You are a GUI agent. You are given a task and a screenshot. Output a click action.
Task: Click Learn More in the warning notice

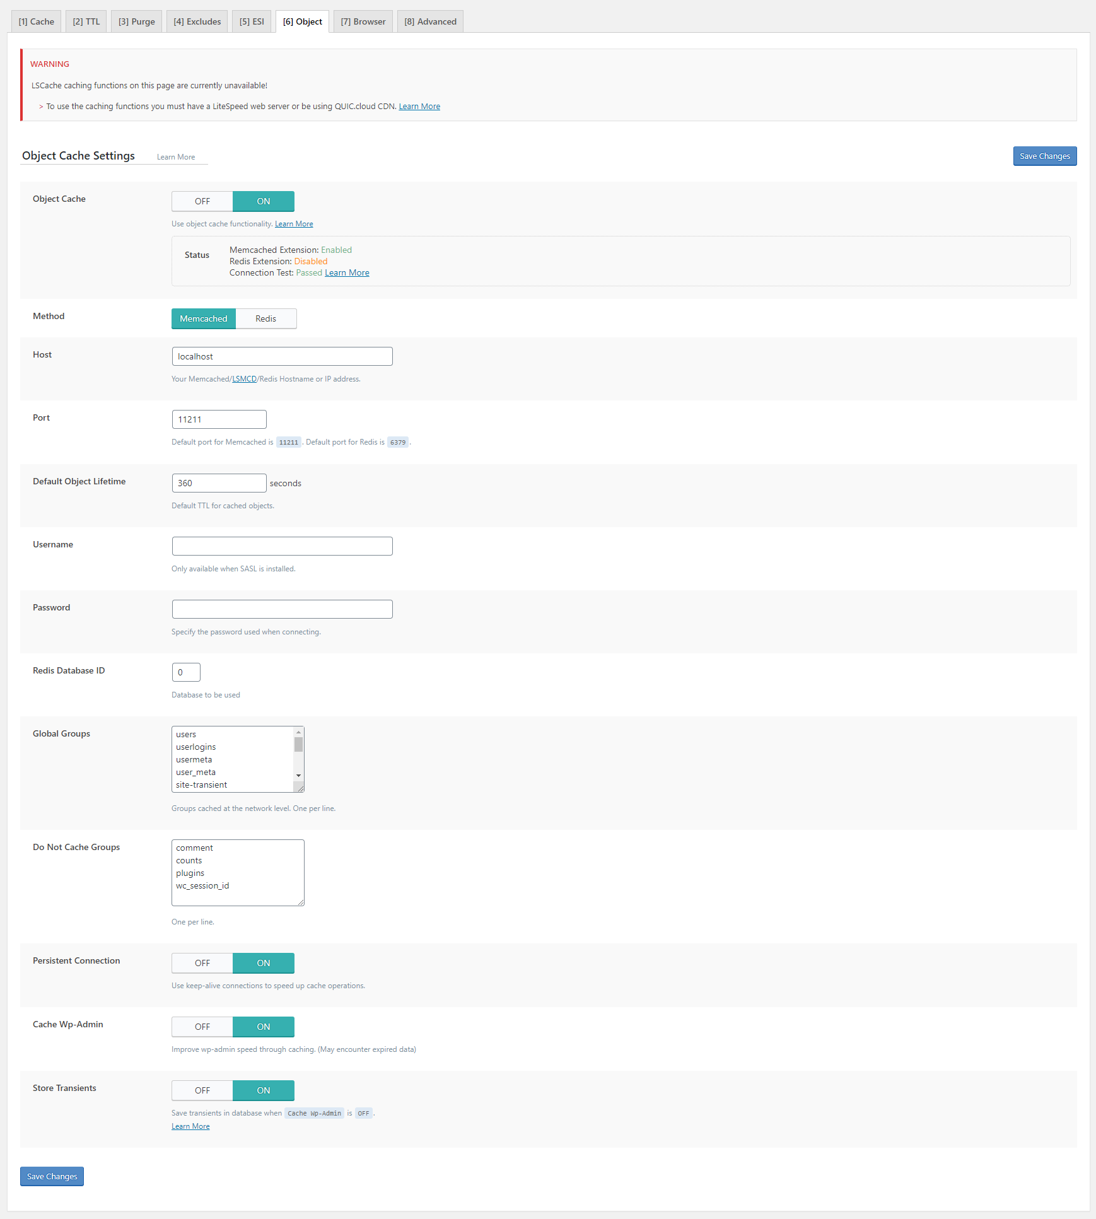pos(419,107)
